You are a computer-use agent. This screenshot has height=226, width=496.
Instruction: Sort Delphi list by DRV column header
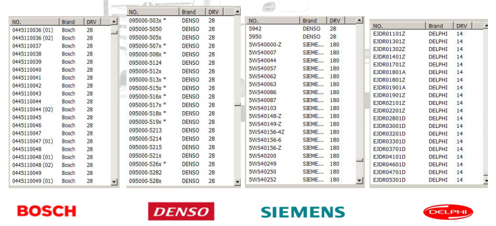pyautogui.click(x=463, y=26)
